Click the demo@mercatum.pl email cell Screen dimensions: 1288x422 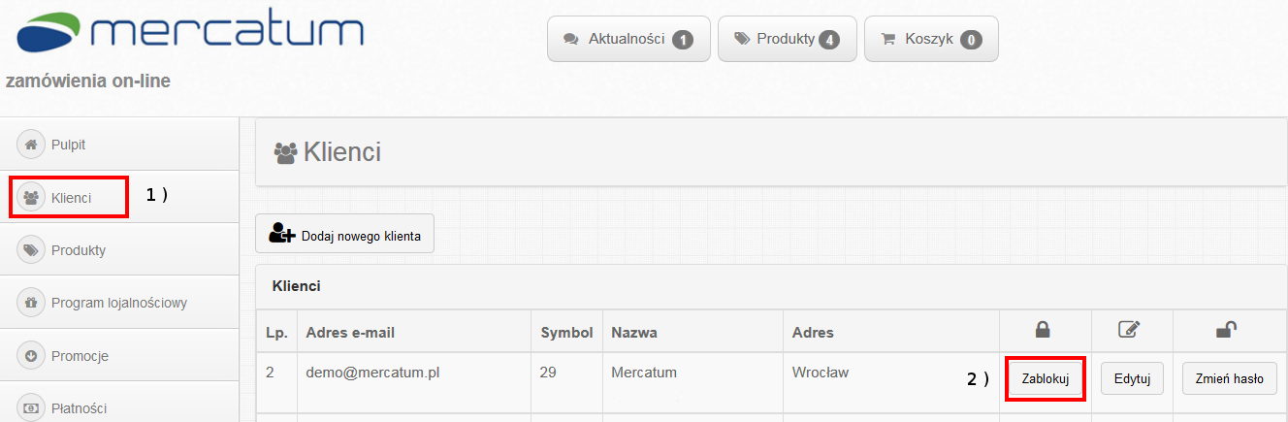click(x=372, y=372)
